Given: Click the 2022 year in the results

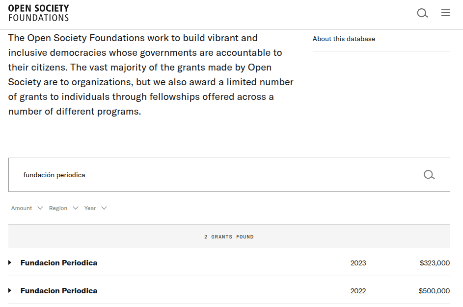Looking at the screenshot, I should (358, 291).
